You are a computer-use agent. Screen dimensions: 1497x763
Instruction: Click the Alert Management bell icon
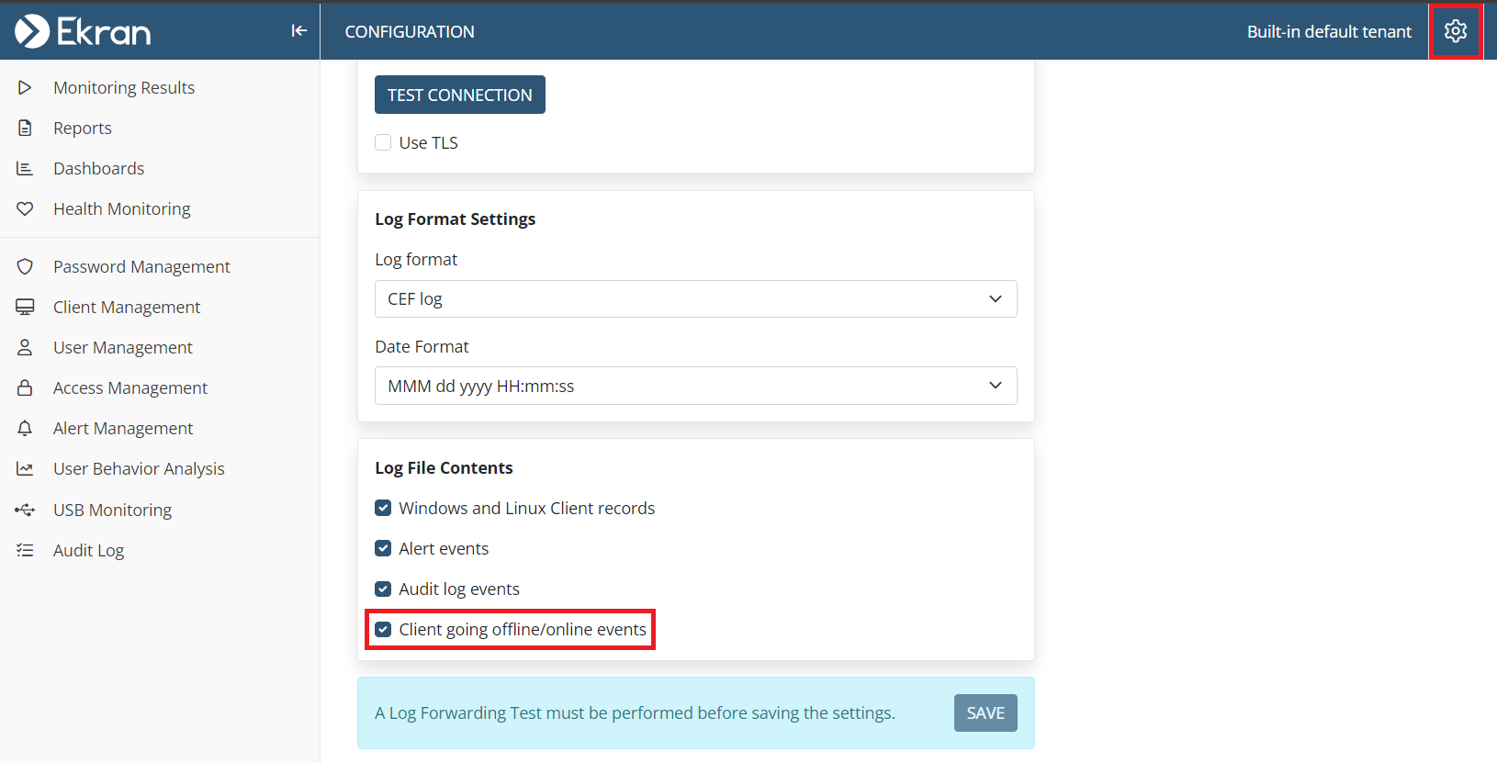25,429
